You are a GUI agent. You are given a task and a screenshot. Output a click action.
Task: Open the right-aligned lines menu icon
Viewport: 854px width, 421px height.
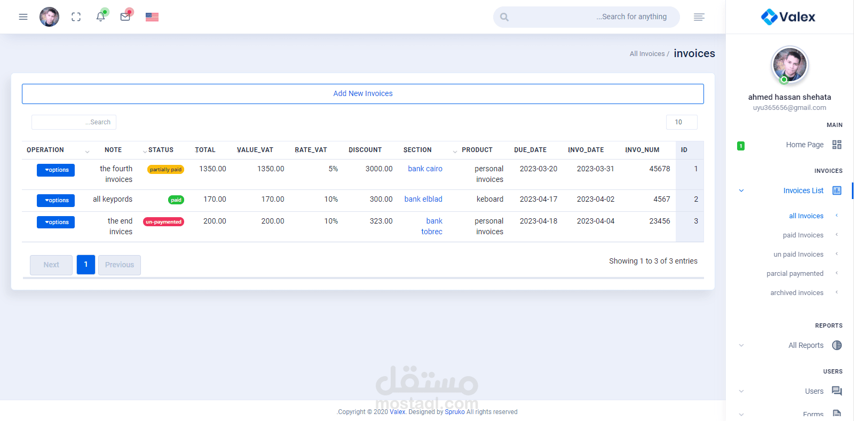pos(699,17)
